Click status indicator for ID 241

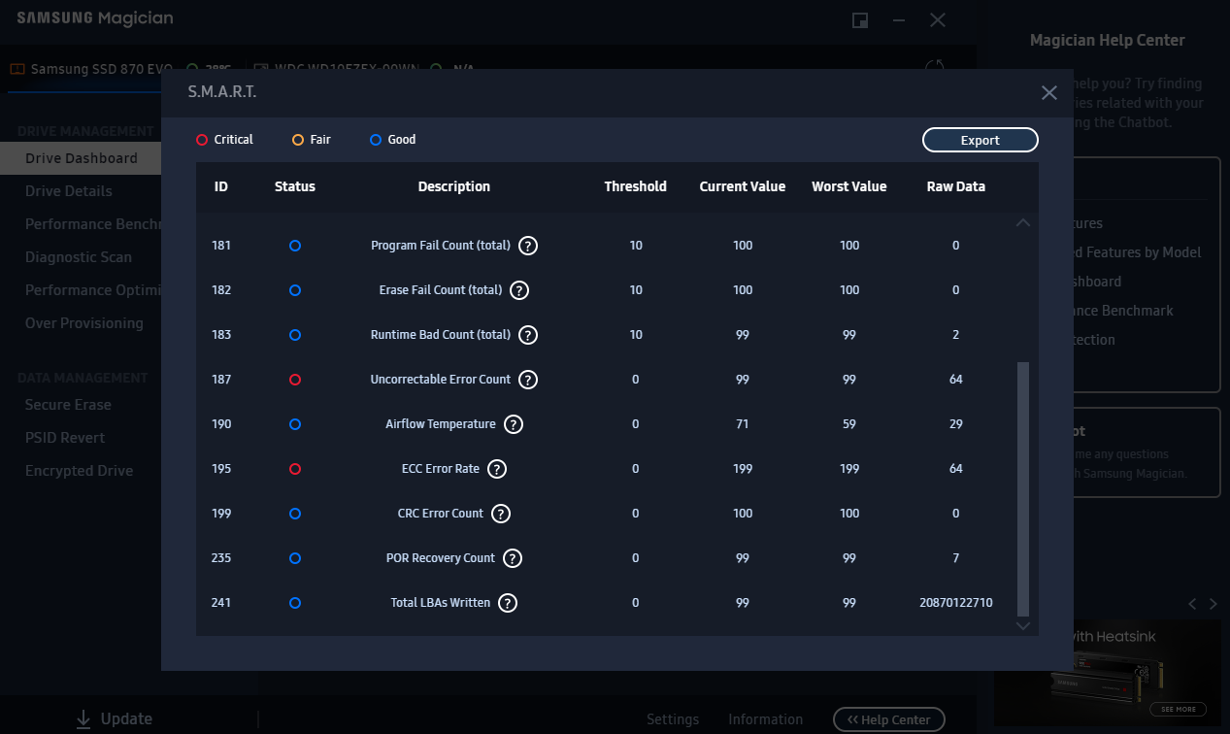[x=295, y=603]
